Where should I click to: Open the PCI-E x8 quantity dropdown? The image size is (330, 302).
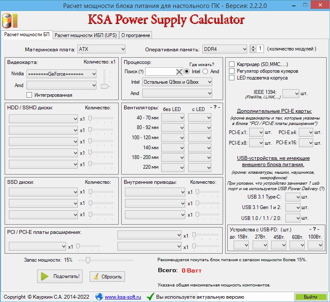coord(256,143)
